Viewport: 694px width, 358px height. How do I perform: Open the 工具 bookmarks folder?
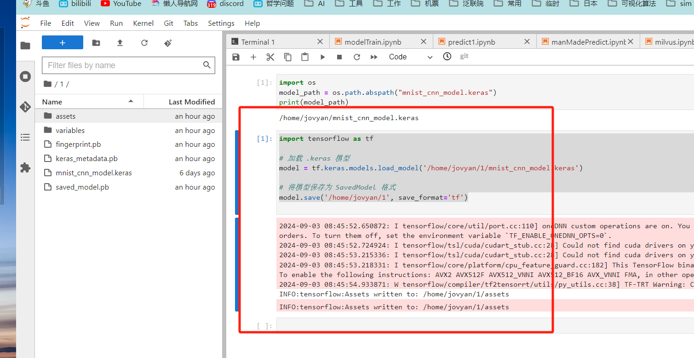(x=349, y=4)
